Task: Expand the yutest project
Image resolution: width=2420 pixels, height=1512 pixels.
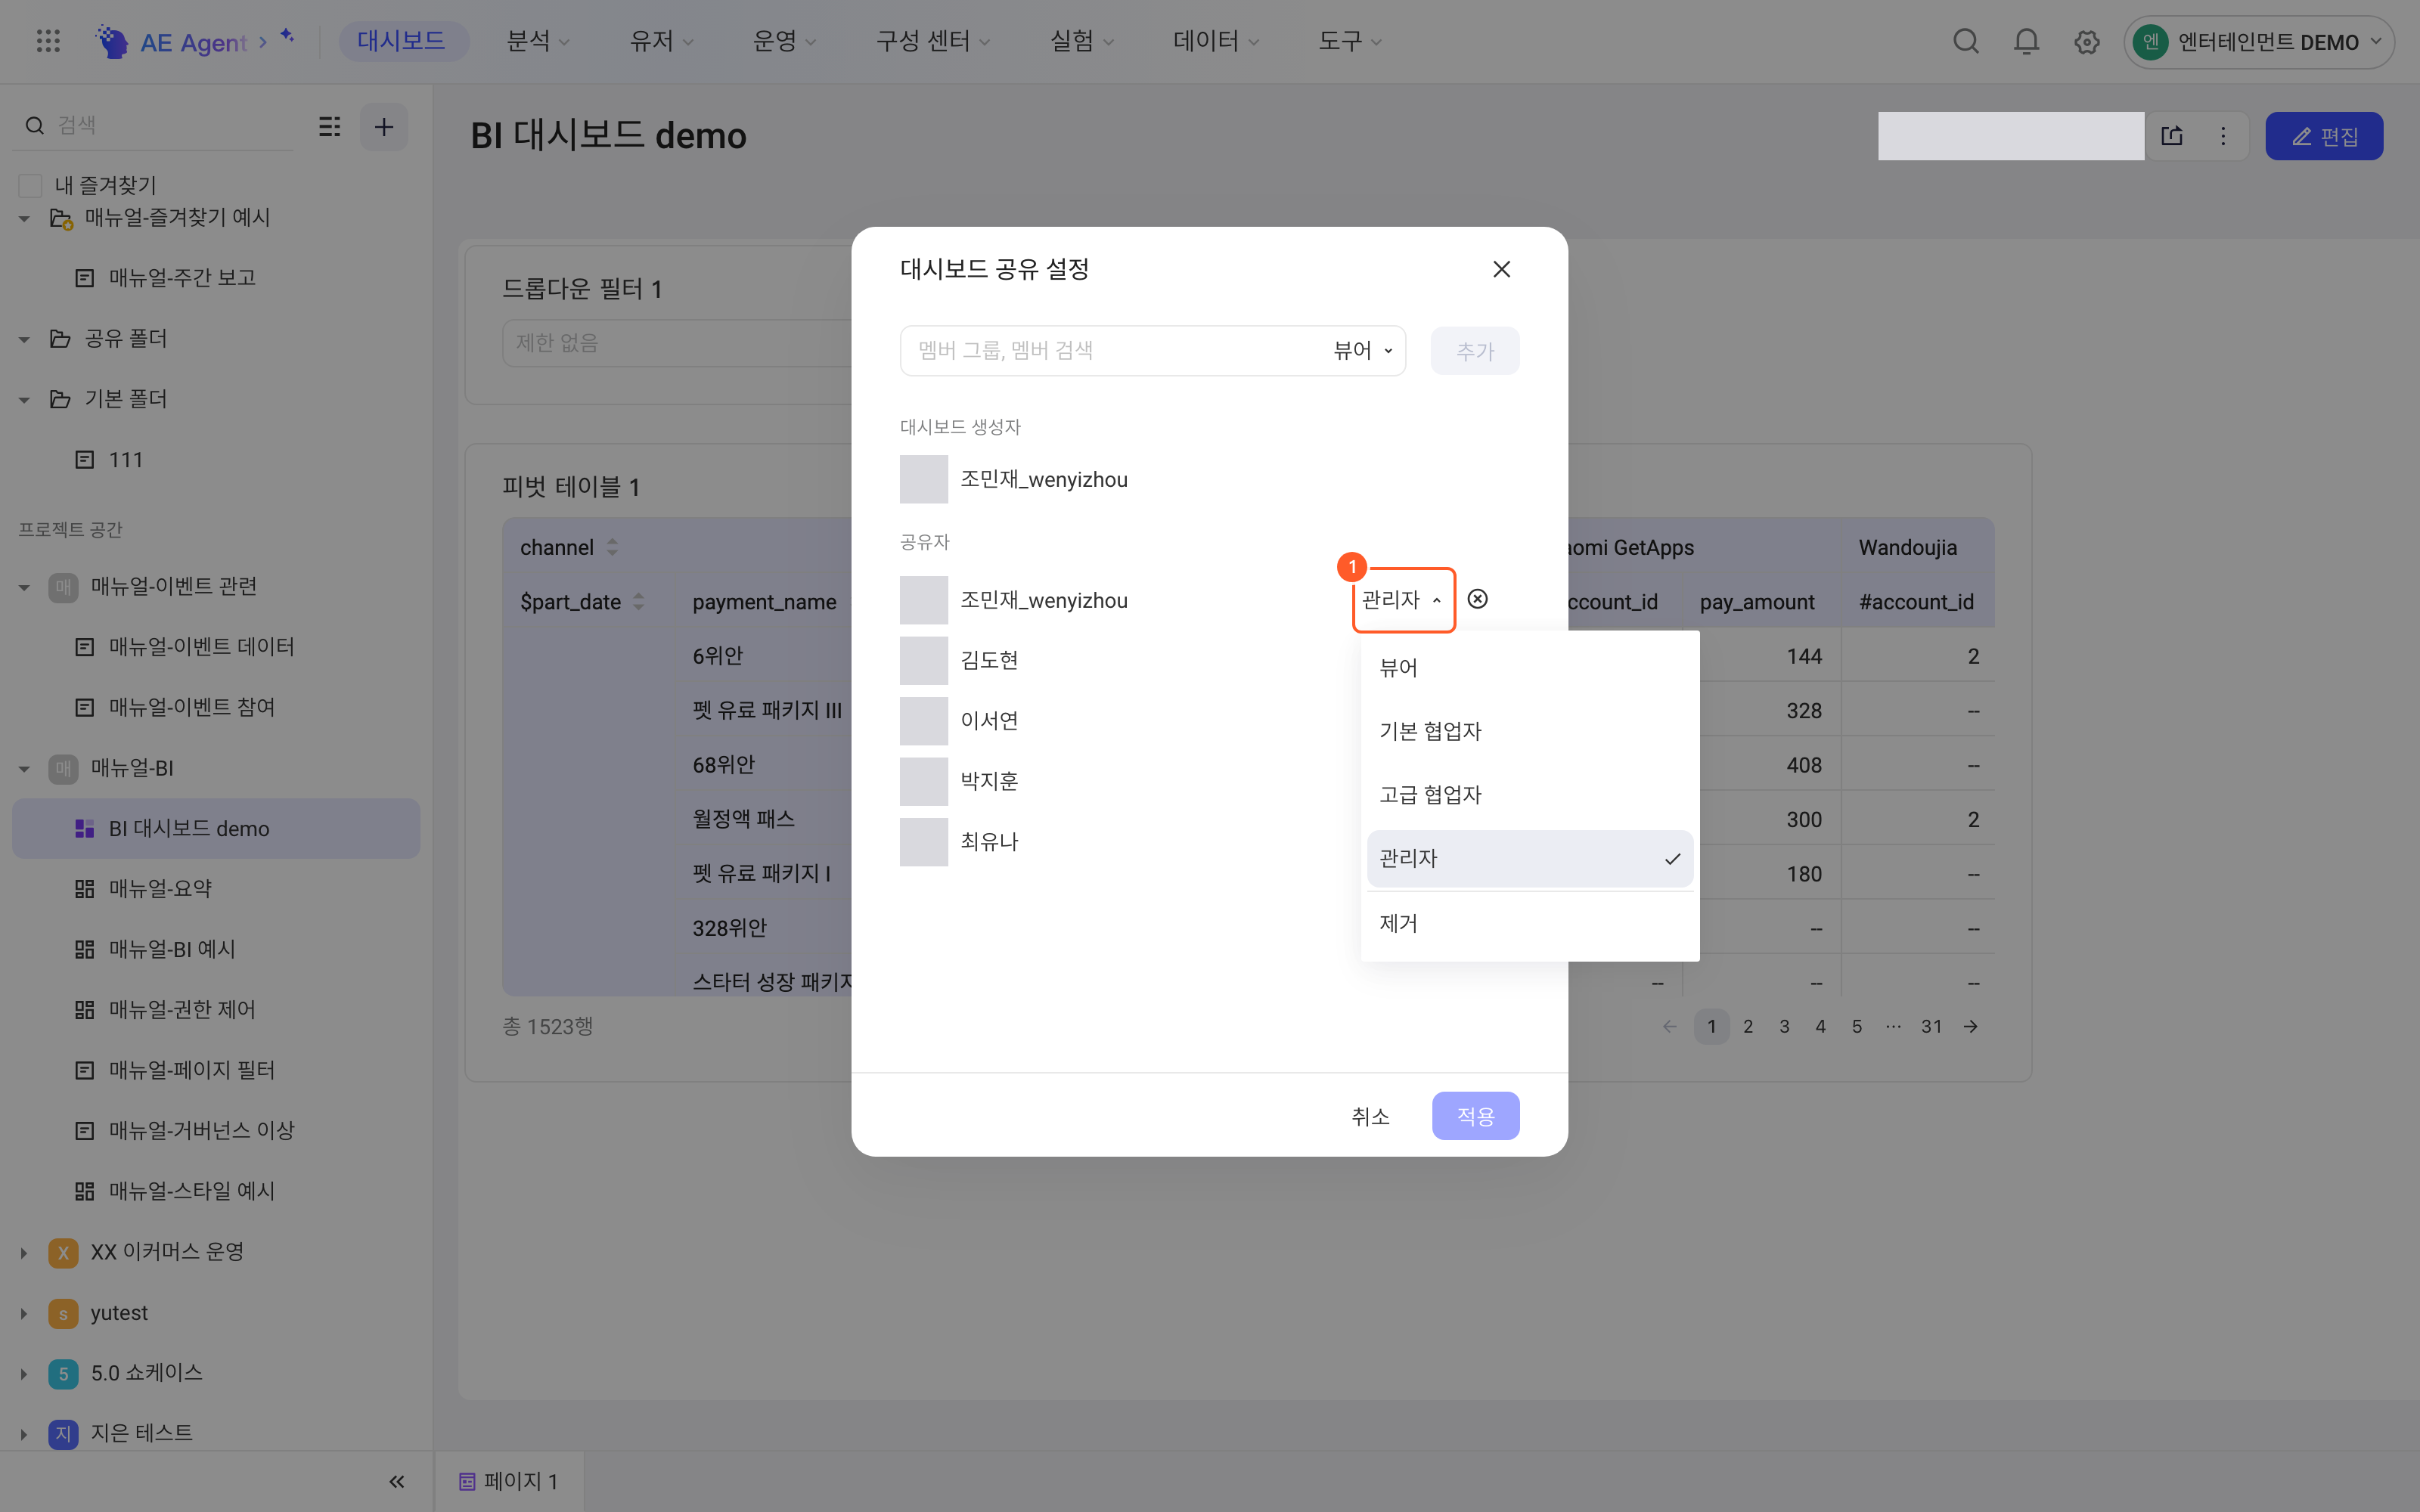Action: [24, 1313]
